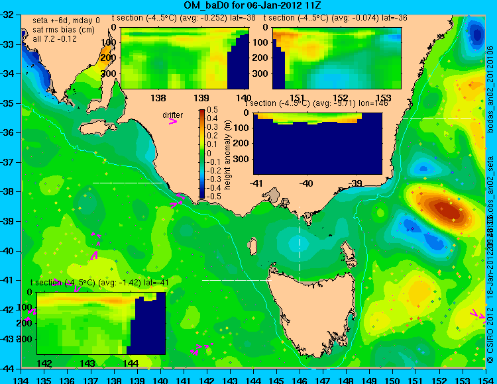
Task: Click the 139 tick under lat=-38 inset
Action: (x=201, y=98)
